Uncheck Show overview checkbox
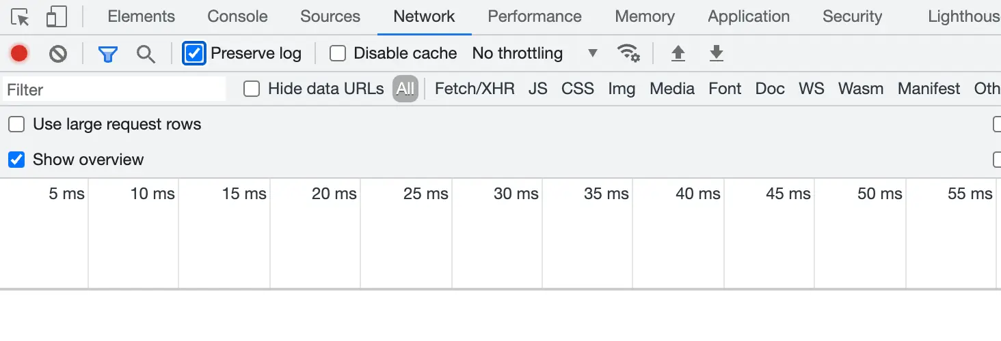 16,160
